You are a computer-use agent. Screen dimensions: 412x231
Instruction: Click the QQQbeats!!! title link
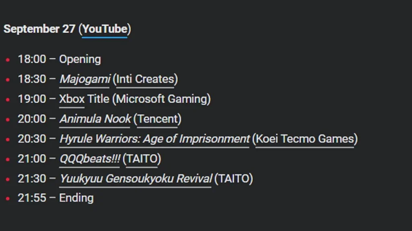pyautogui.click(x=90, y=159)
